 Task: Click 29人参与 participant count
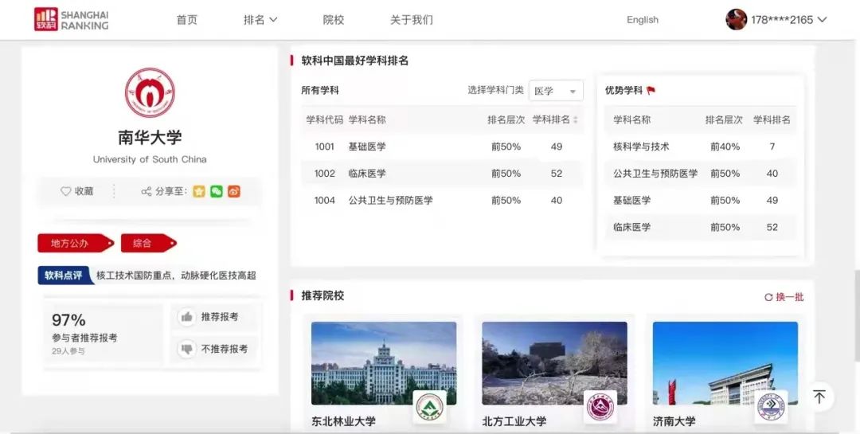pyautogui.click(x=68, y=351)
